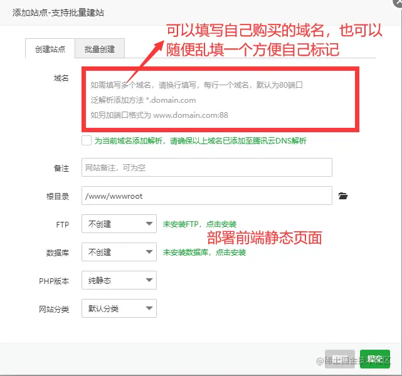This screenshot has width=402, height=376.
Task: Browse folders with the root directory folder icon
Action: pos(343,196)
